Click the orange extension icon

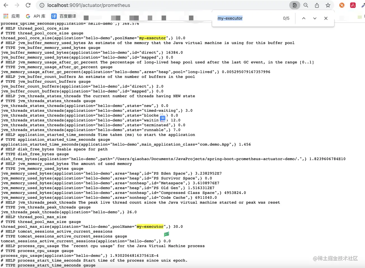pos(341,5)
